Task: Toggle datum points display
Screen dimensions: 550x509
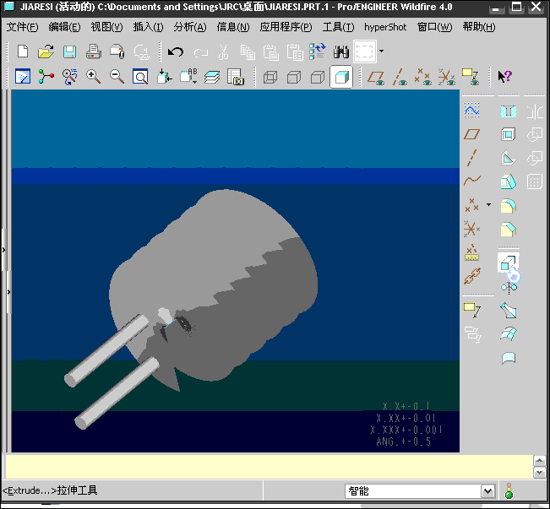Action: (x=422, y=77)
